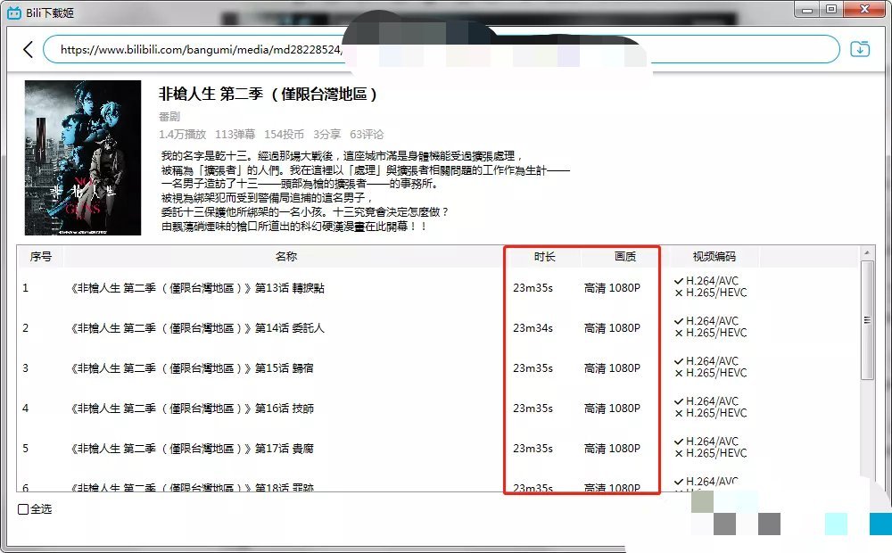
Task: Maximize the Bili下載姬 window
Action: pos(831,10)
